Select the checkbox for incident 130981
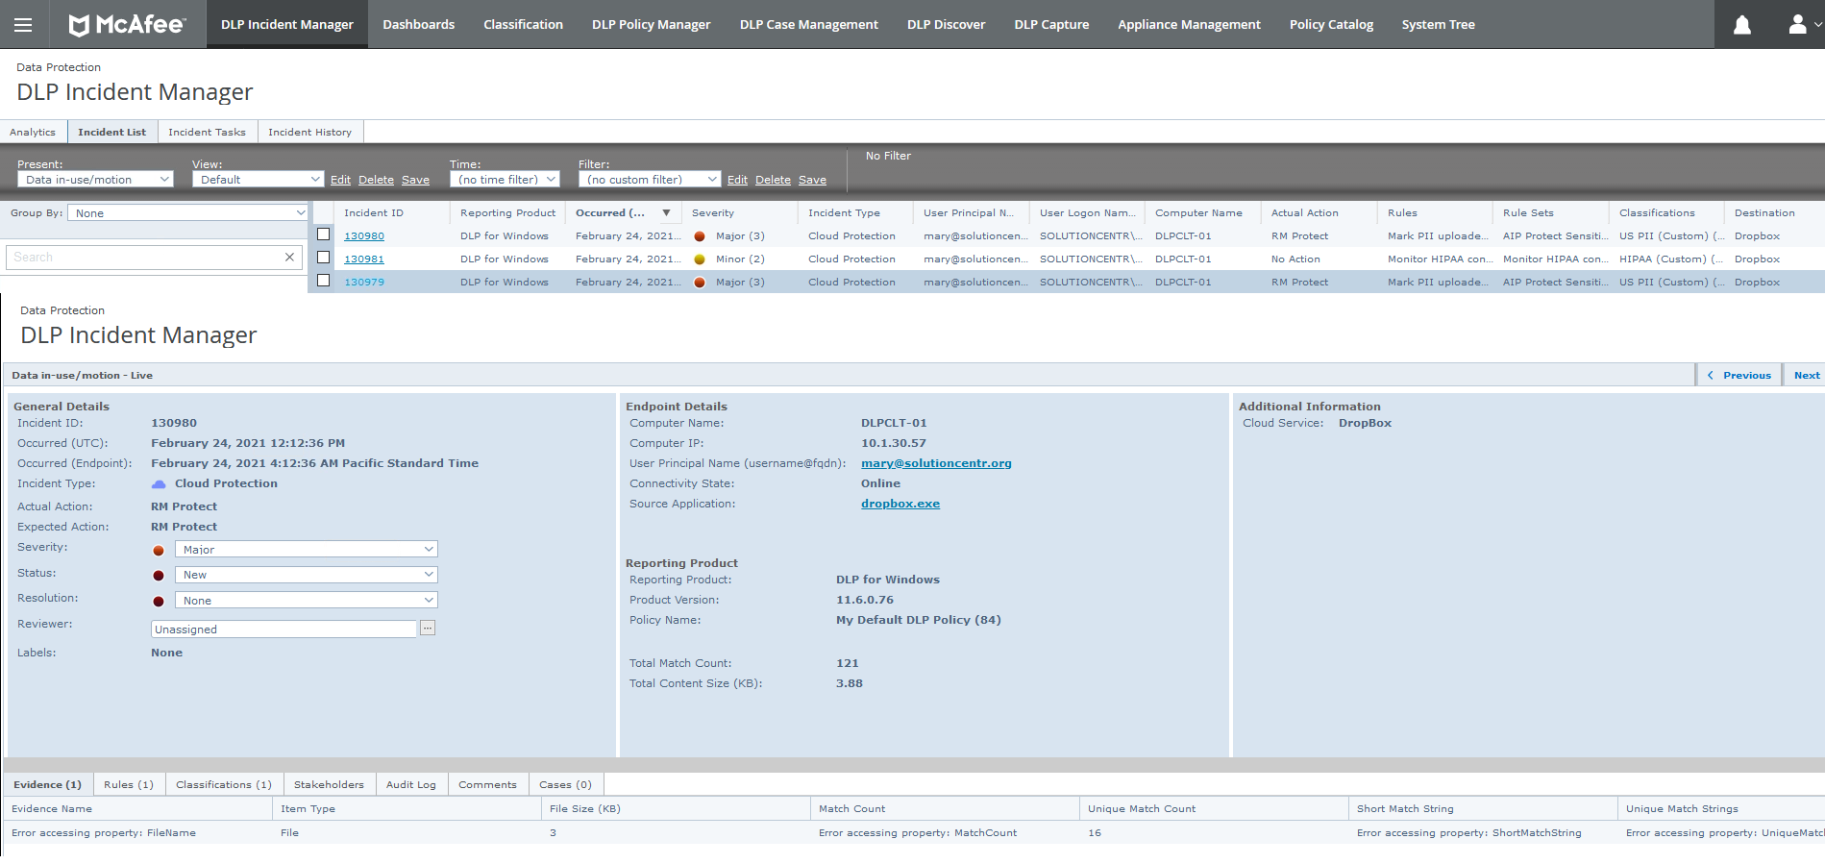 point(324,258)
